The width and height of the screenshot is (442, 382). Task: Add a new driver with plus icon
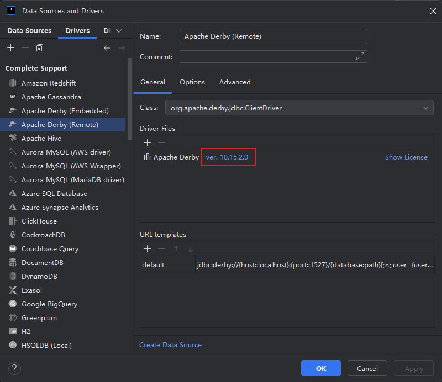point(10,48)
